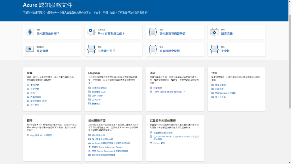Click the what's-new star icon beside Docs 有哪些新功能？

91,32
